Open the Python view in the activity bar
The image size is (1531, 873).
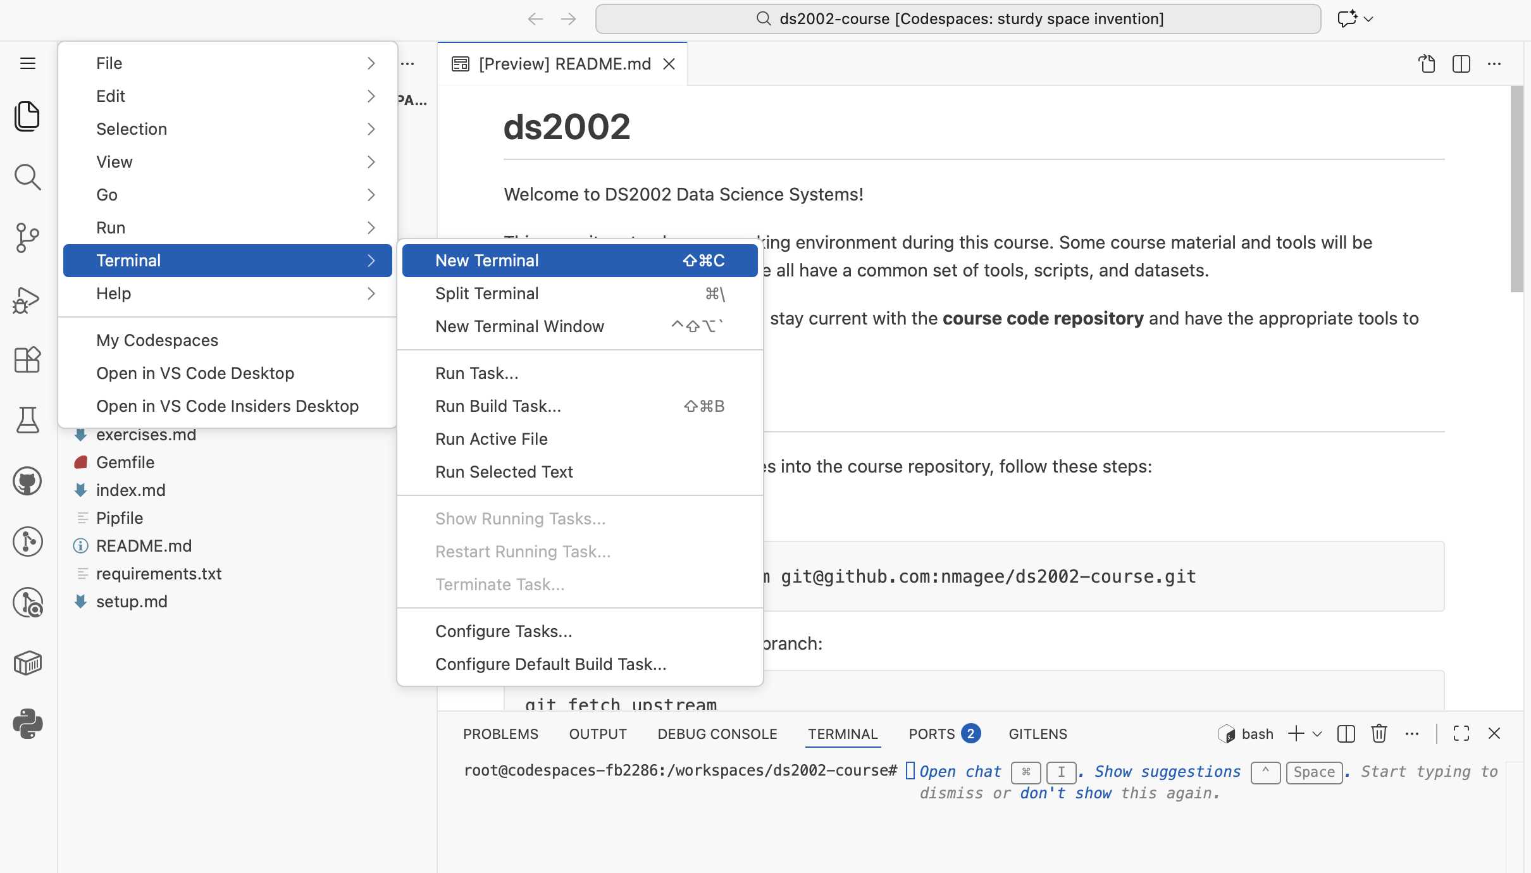(x=27, y=724)
